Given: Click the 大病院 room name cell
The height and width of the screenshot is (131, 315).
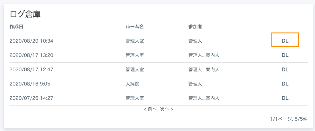Looking at the screenshot, I should [x=132, y=84].
